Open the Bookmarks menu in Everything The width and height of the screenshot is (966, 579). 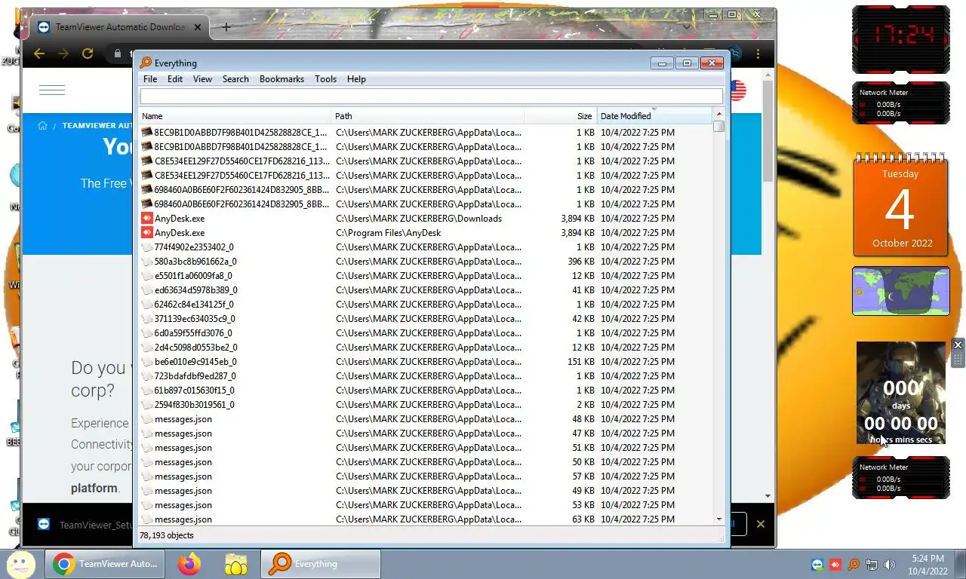point(281,79)
